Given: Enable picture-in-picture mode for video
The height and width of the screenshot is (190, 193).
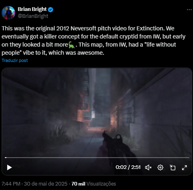Looking at the screenshot, I should coord(172,168).
